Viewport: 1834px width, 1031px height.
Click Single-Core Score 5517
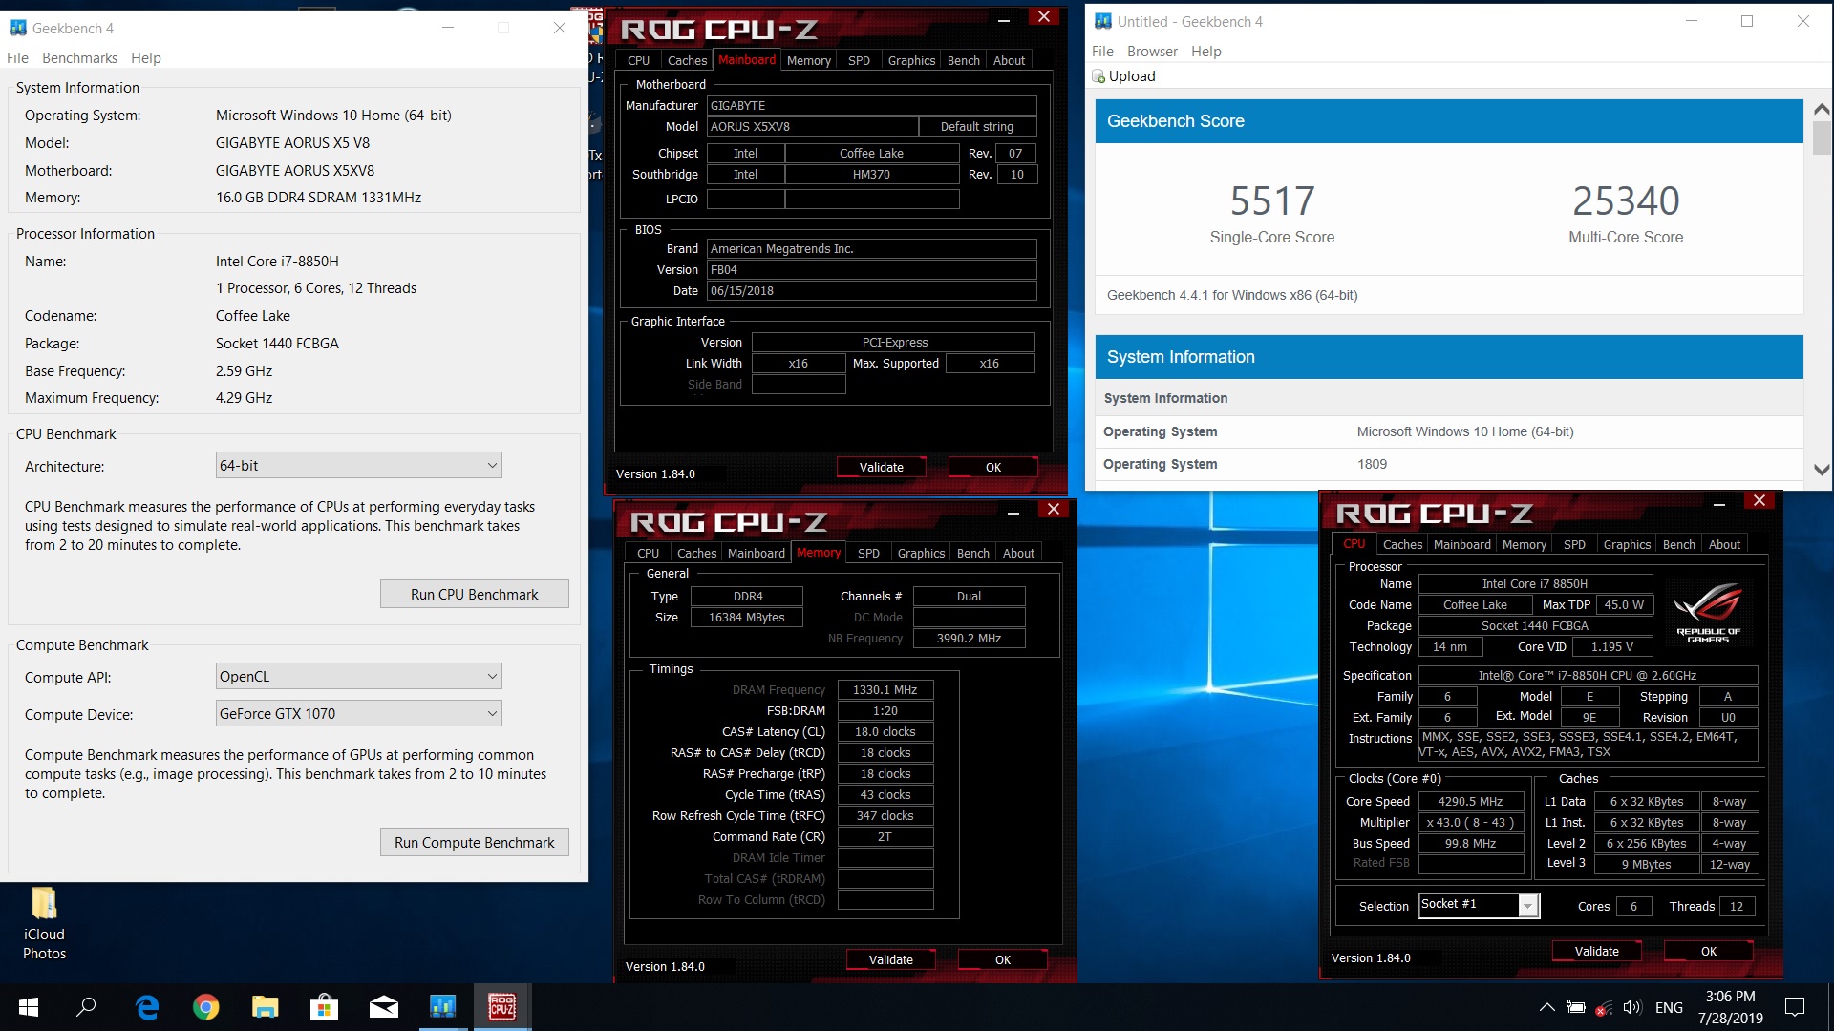(1272, 200)
